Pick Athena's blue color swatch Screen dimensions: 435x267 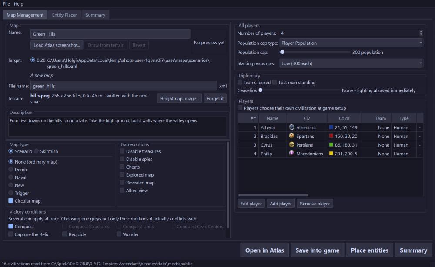click(x=331, y=127)
